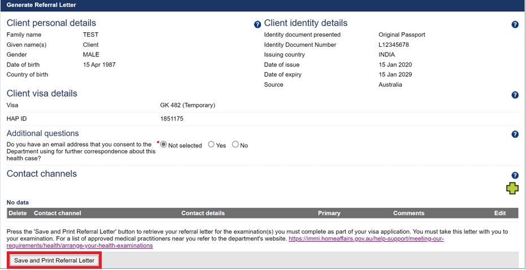Click the 'Edit' column header

pyautogui.click(x=500, y=213)
